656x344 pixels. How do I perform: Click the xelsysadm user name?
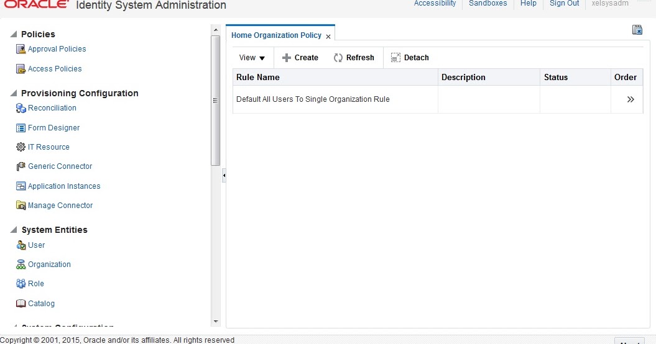click(610, 3)
